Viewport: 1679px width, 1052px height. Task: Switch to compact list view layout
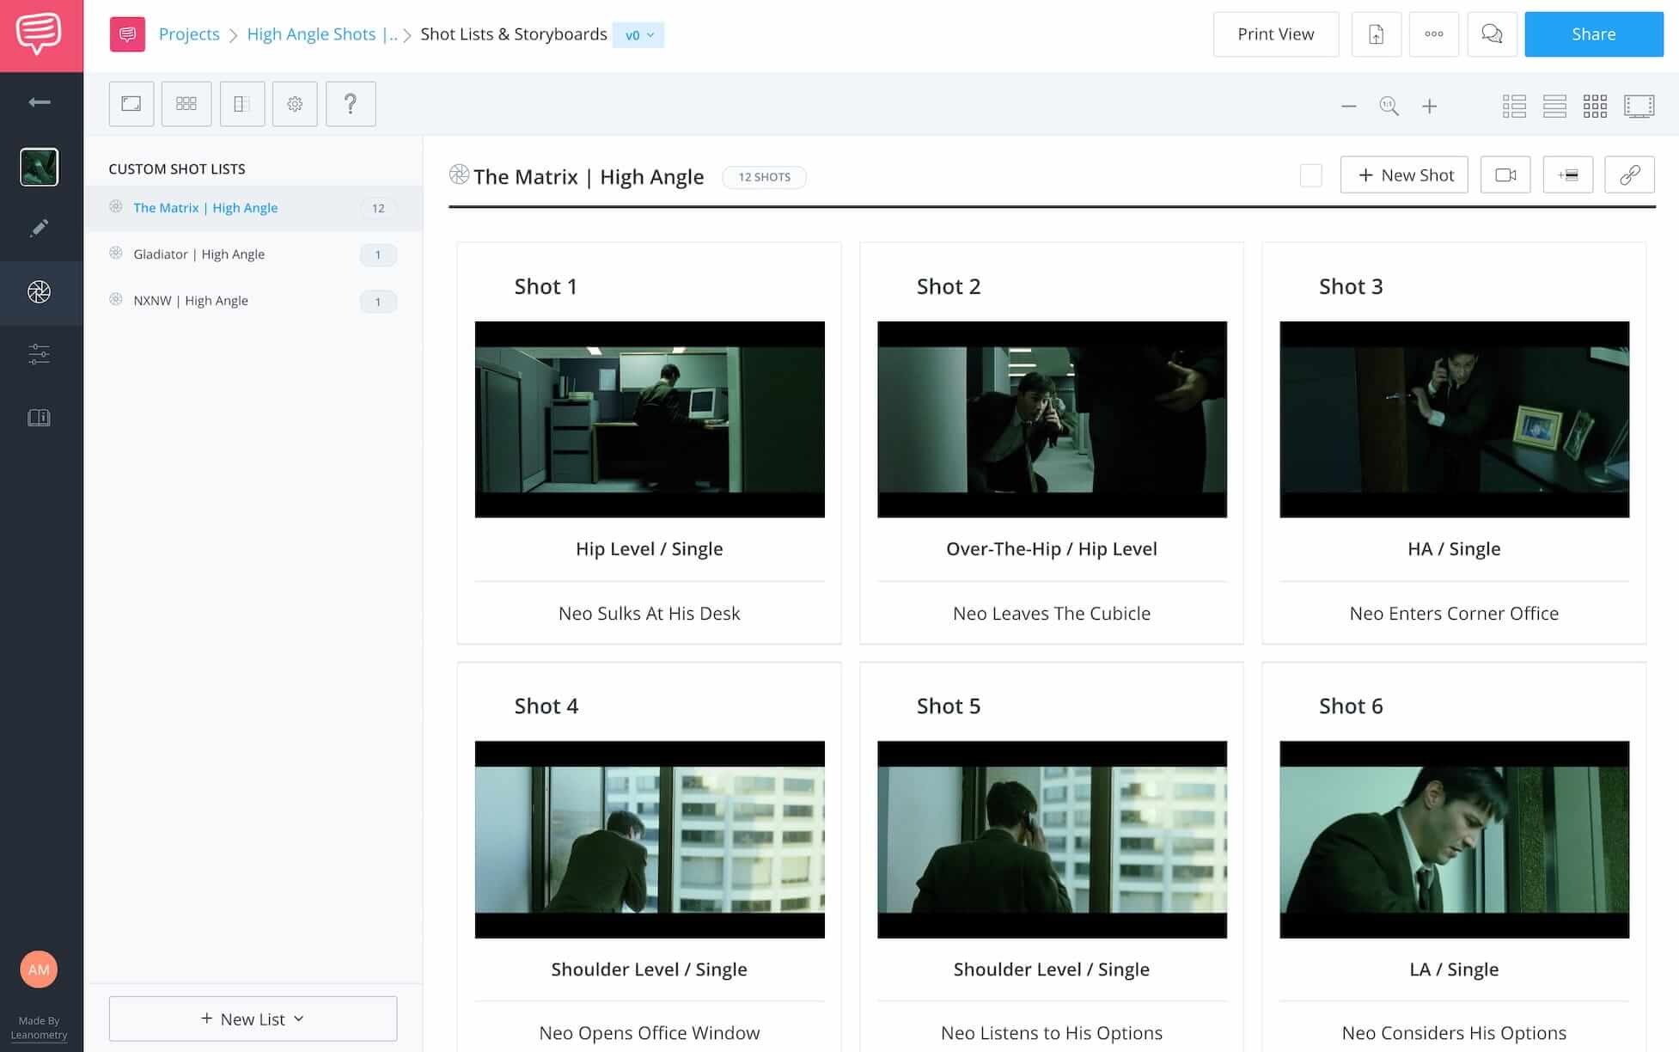(x=1554, y=106)
